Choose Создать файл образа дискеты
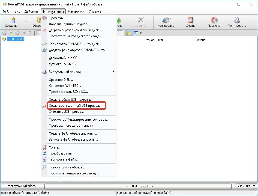This screenshot has width=258, height=196. pos(79,133)
